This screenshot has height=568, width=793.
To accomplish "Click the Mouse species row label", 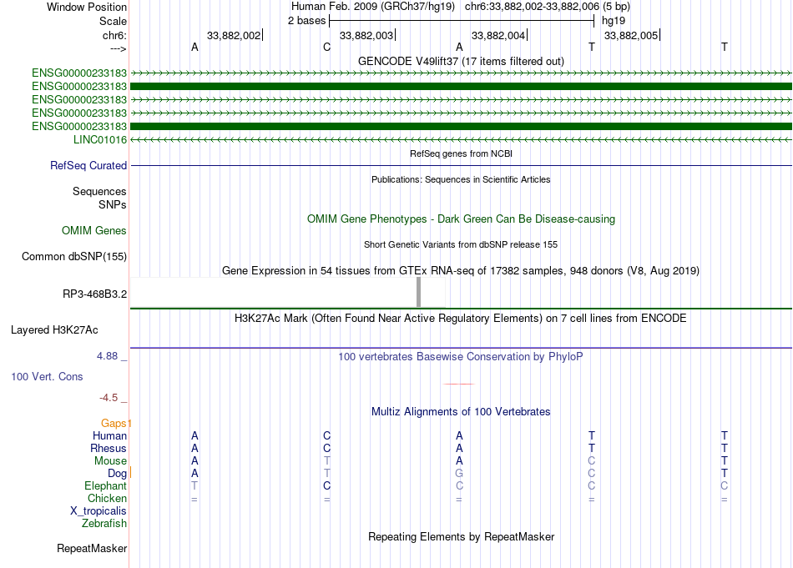I will tap(110, 461).
